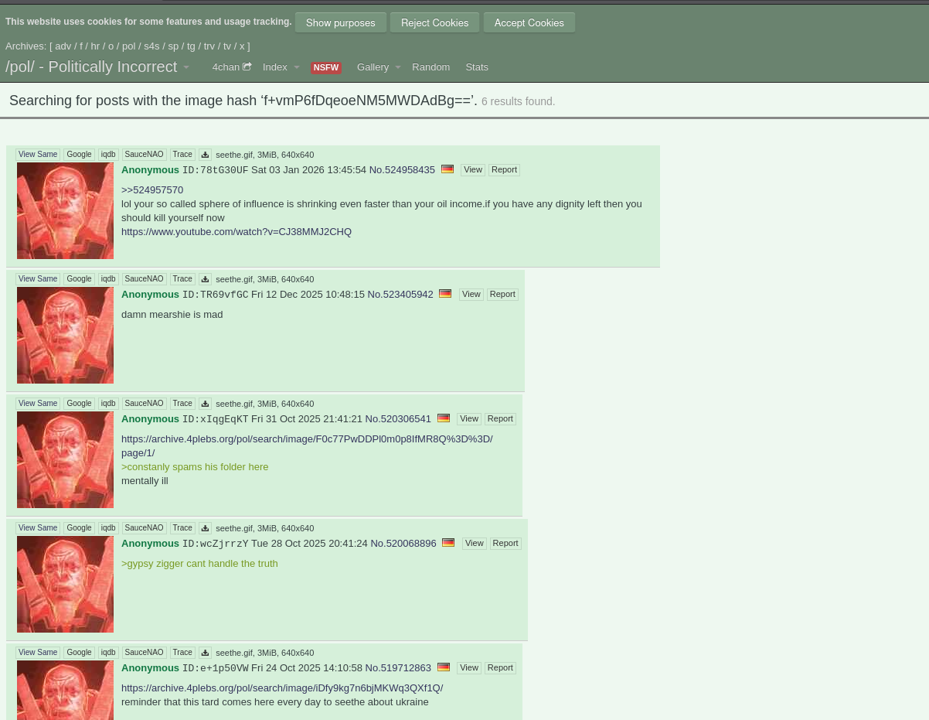Image resolution: width=929 pixels, height=720 pixels.
Task: Click download icon on post No.520306541
Action: click(x=205, y=404)
